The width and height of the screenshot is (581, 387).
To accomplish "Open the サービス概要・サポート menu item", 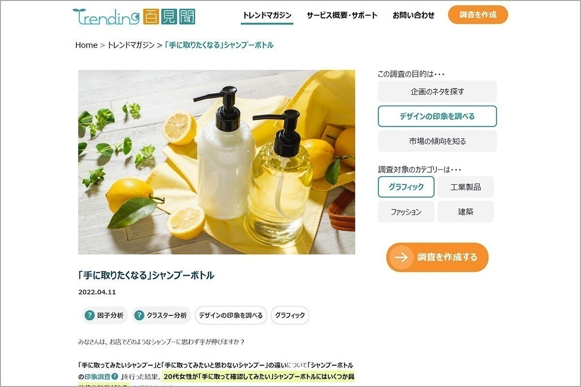I will (342, 15).
